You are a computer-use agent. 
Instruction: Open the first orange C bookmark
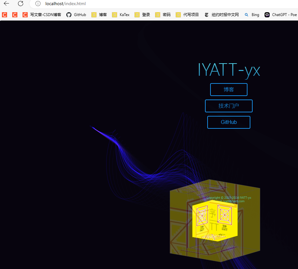pos(5,15)
